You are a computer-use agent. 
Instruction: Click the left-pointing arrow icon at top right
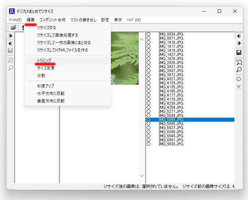point(239,36)
